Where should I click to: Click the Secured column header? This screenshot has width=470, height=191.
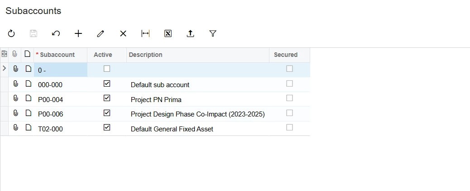click(286, 55)
